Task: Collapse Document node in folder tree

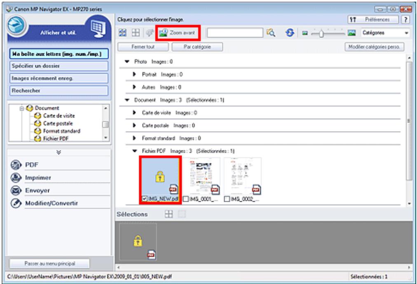Action: [22, 108]
